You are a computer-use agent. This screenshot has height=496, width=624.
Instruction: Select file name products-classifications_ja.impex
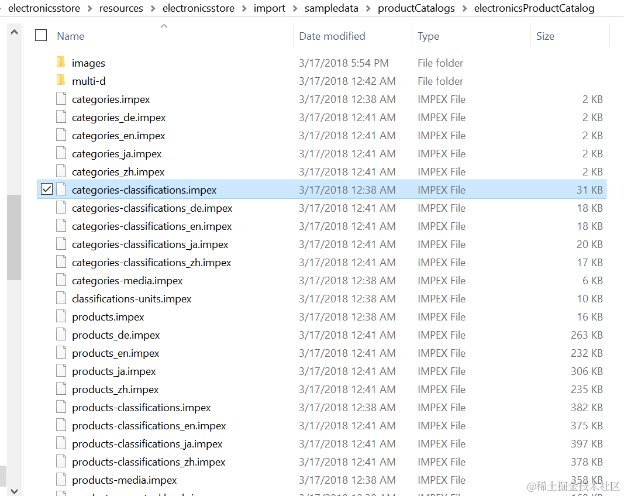coord(147,443)
